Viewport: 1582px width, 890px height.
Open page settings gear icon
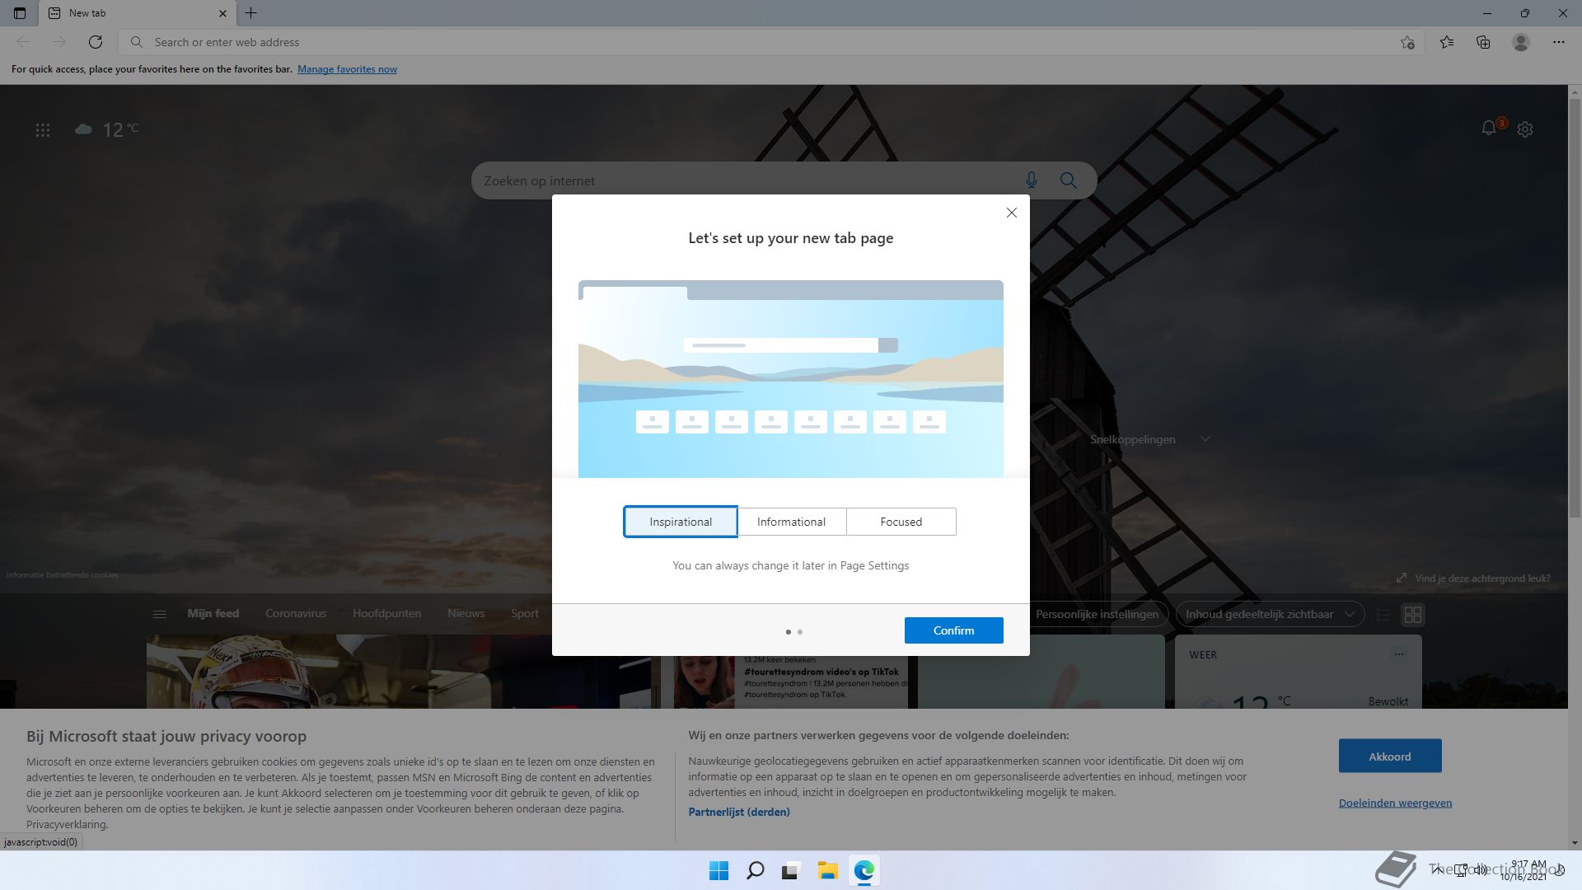pyautogui.click(x=1525, y=129)
